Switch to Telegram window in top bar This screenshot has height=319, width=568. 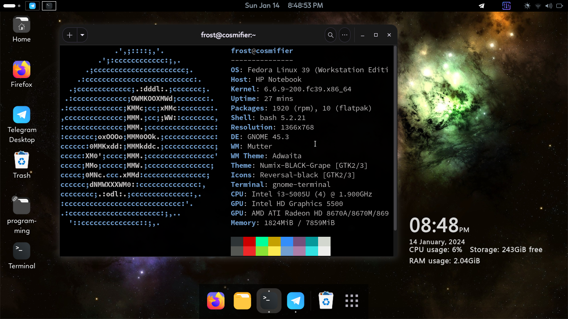(32, 6)
